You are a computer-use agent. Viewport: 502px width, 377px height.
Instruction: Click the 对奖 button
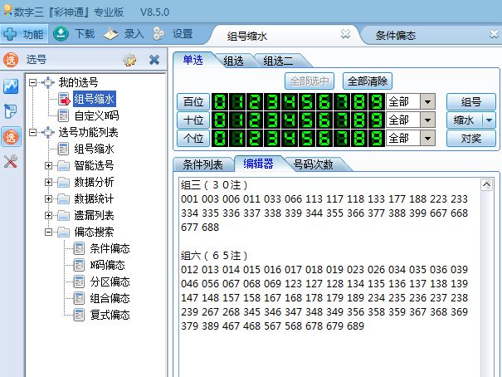(x=470, y=138)
